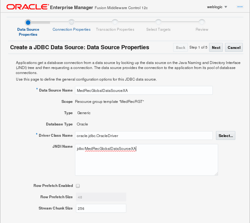
Task: Click the Stream Chunk Size field
Action: [x=101, y=208]
